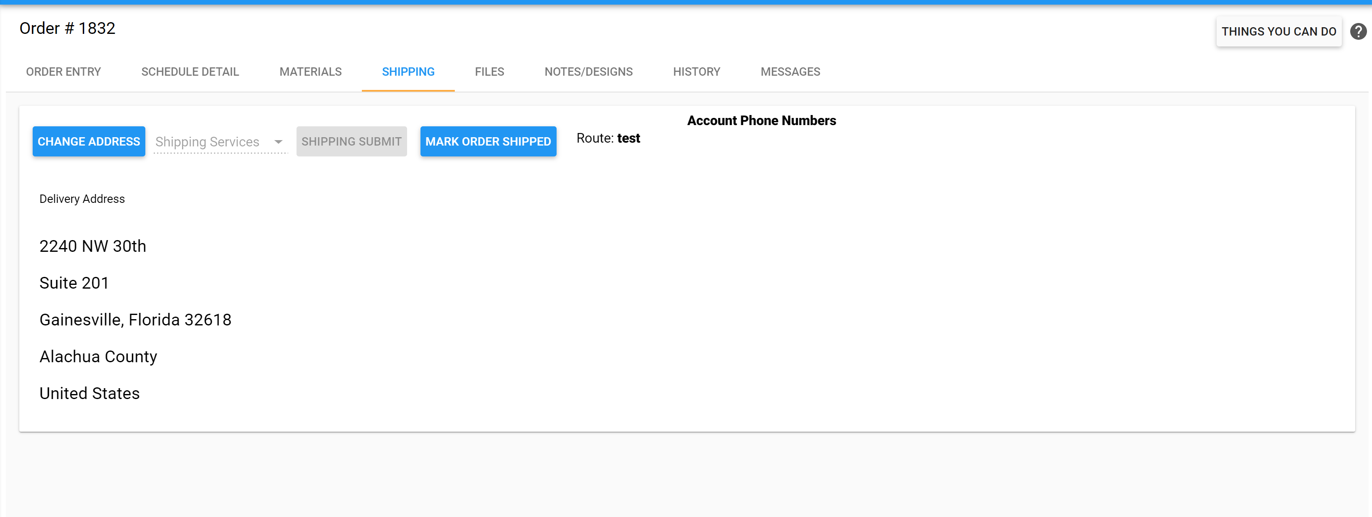This screenshot has height=517, width=1372.
Task: Open the Messages tab
Action: click(790, 72)
